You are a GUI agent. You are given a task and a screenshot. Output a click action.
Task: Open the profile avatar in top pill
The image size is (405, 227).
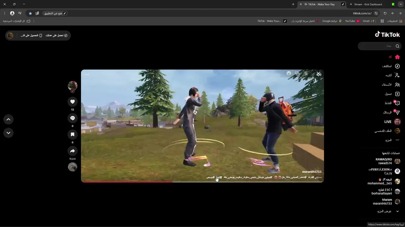(x=10, y=36)
